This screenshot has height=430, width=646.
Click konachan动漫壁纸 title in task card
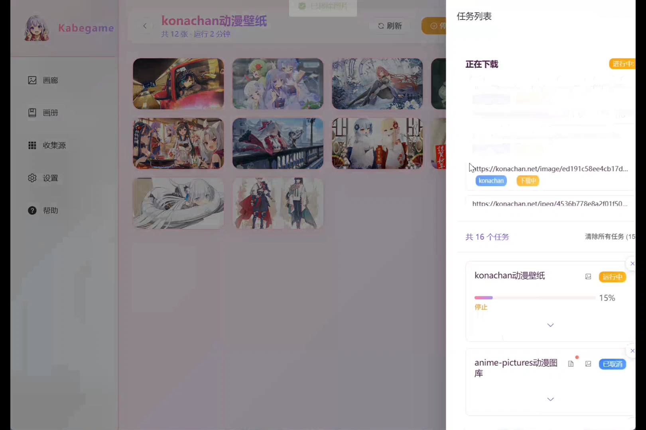(x=510, y=276)
